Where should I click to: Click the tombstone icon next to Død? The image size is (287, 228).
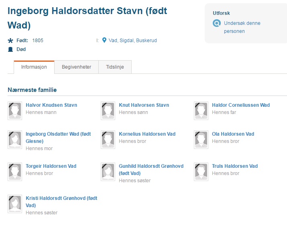tap(10, 49)
